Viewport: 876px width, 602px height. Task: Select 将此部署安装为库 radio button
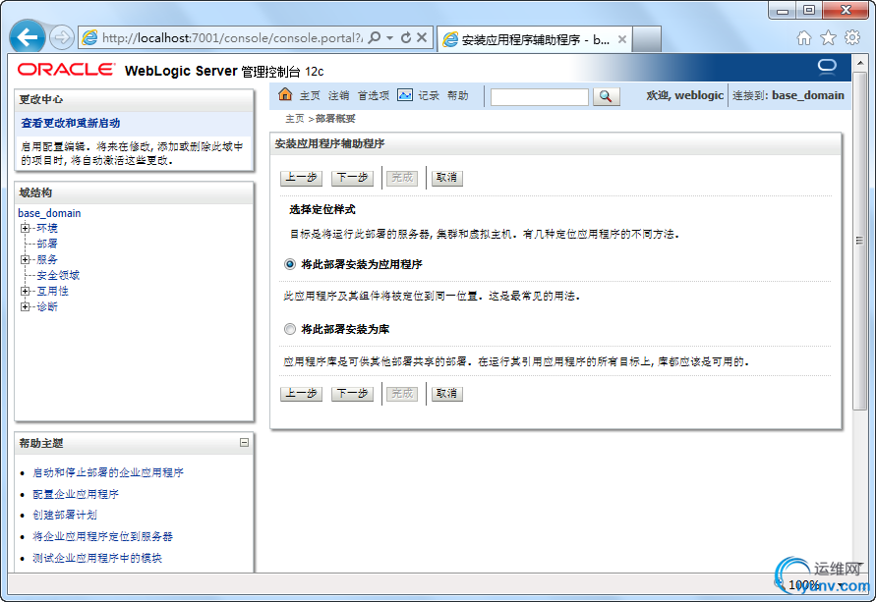point(289,329)
